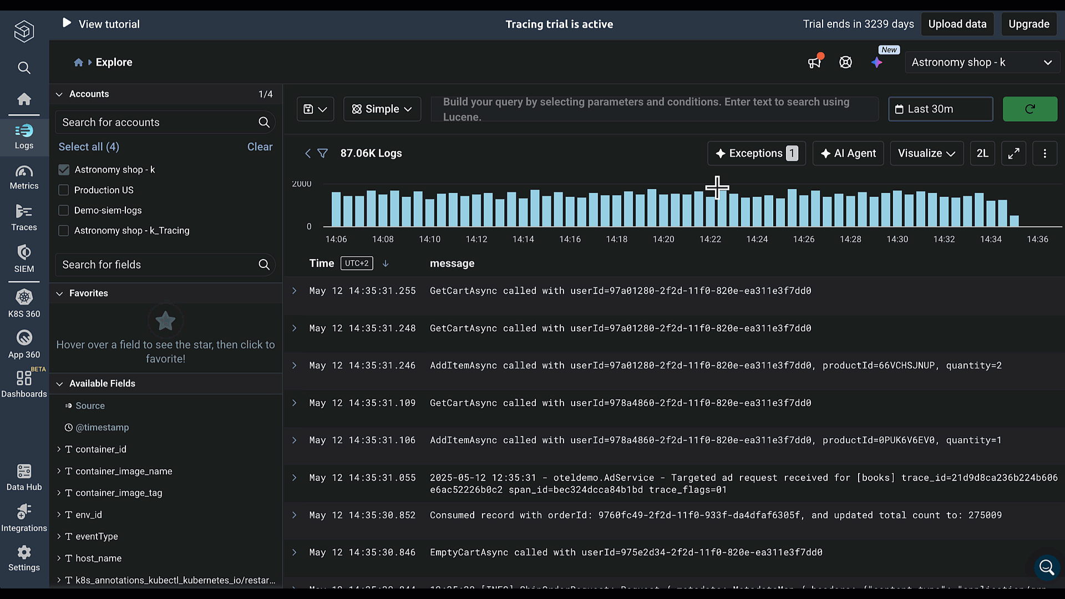Check the Production US account
Viewport: 1065px width, 599px height.
[64, 190]
